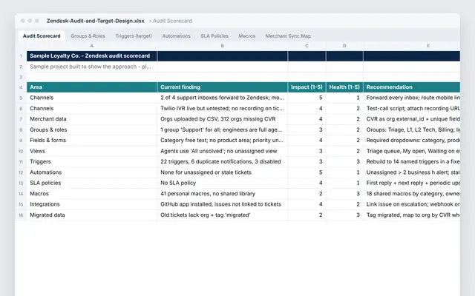This screenshot has height=296, width=475.
Task: Click '22 triggers, 6 duplicate notifications' cell
Action: click(223, 161)
